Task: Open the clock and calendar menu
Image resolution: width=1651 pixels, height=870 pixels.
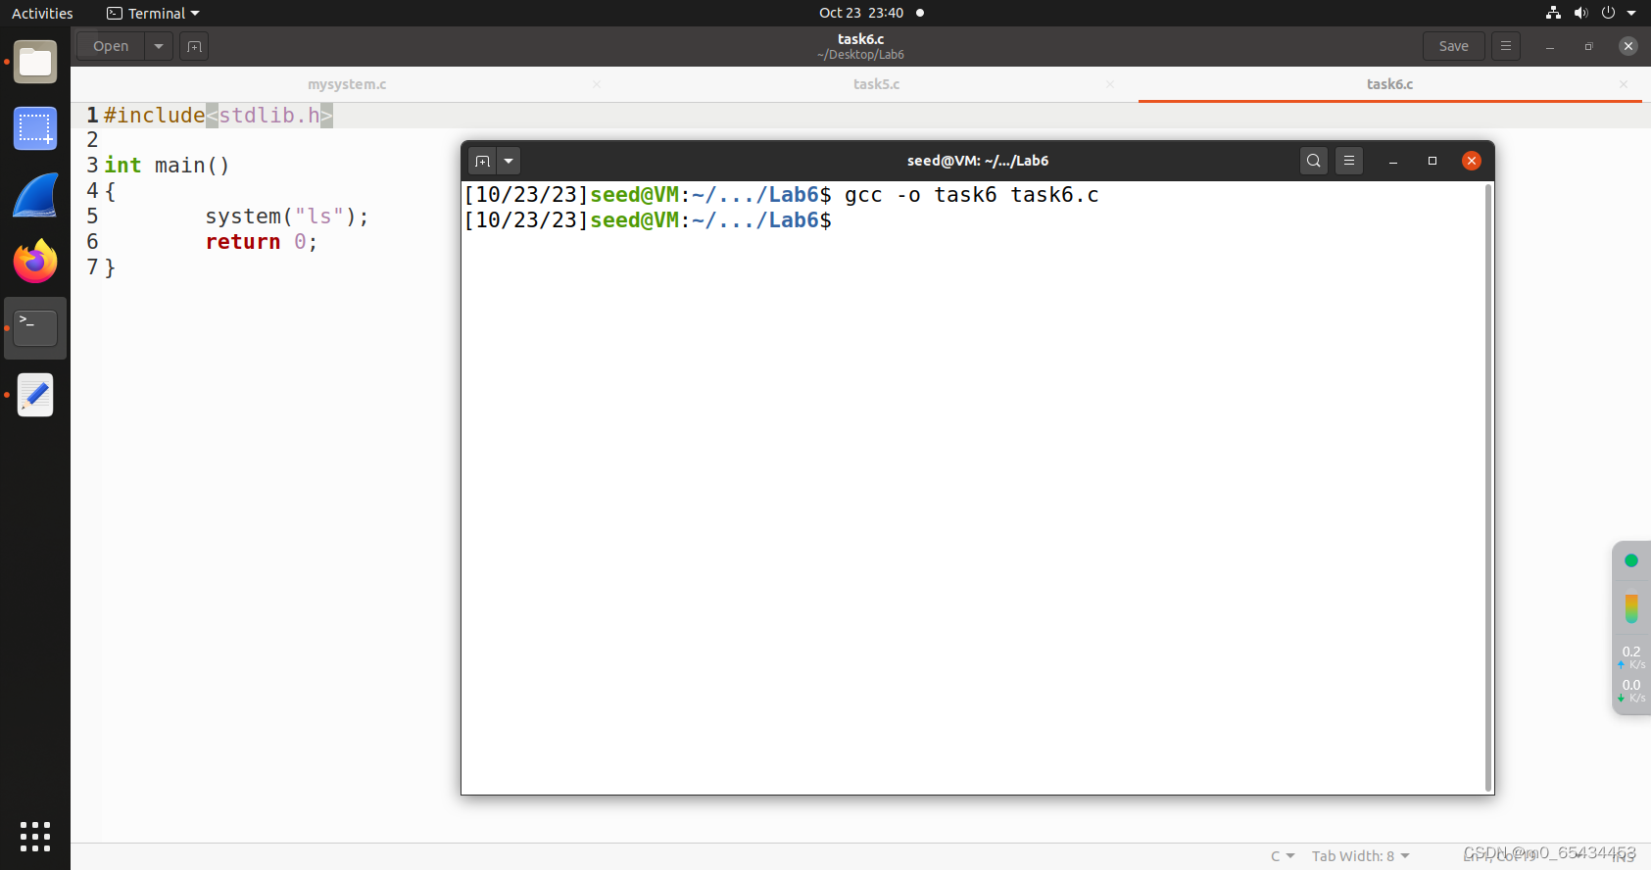Action: coord(862,13)
